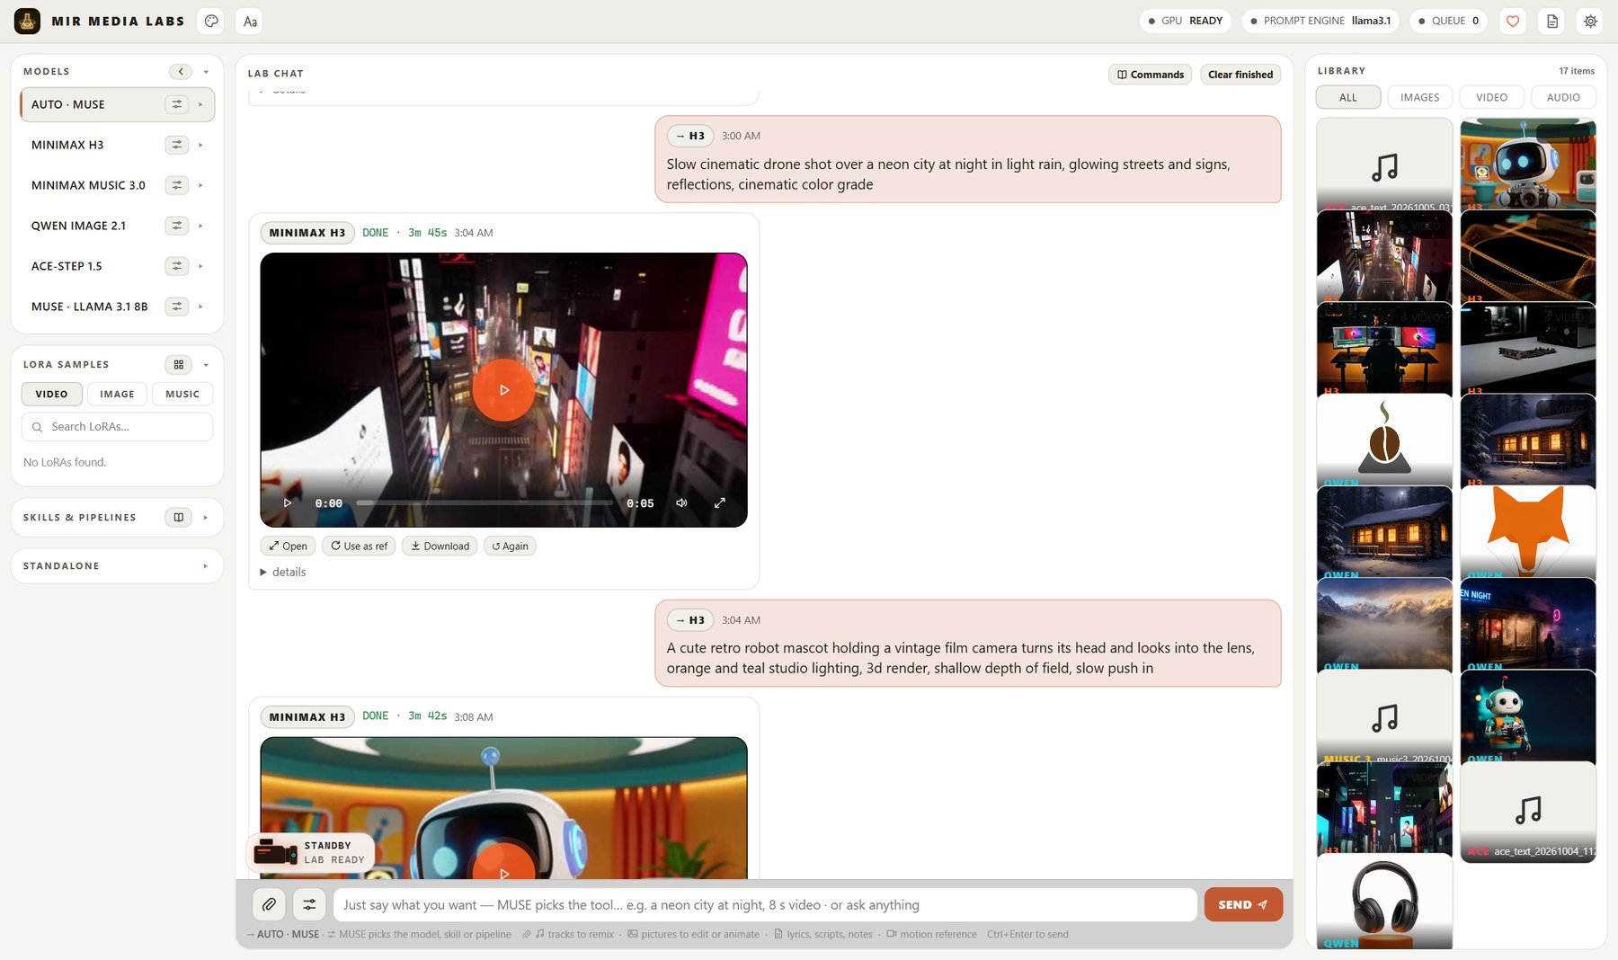Select Music LoRA samples filter
The image size is (1618, 960).
[x=182, y=394]
